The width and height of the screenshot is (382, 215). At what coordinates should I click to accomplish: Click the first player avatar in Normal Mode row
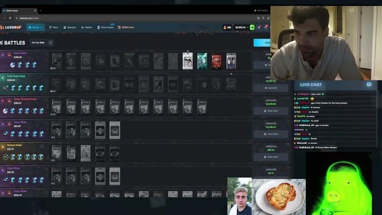pyautogui.click(x=6, y=157)
